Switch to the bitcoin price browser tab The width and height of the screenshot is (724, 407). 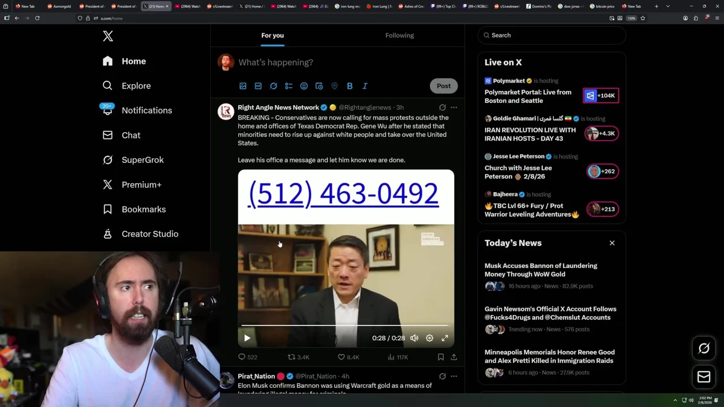(x=602, y=6)
